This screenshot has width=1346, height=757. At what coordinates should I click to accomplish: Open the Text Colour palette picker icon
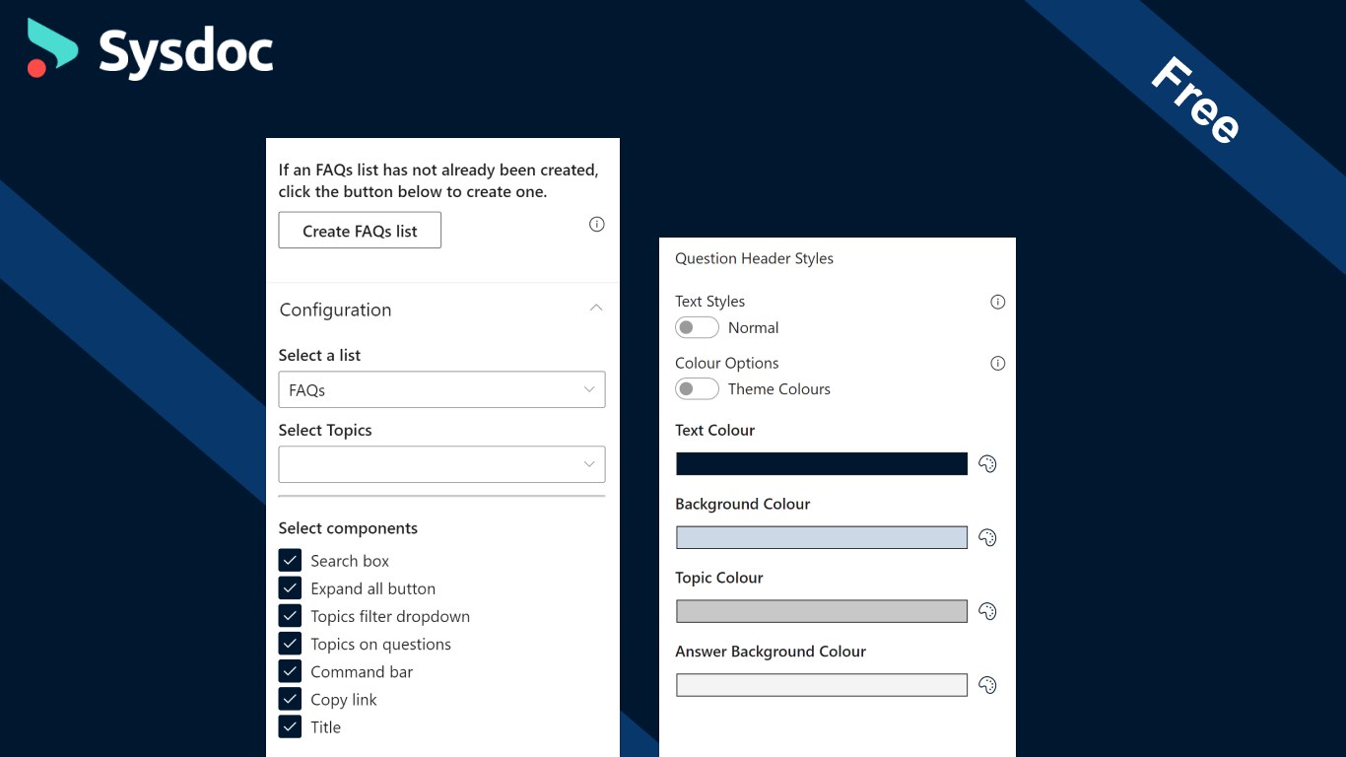[x=987, y=464]
